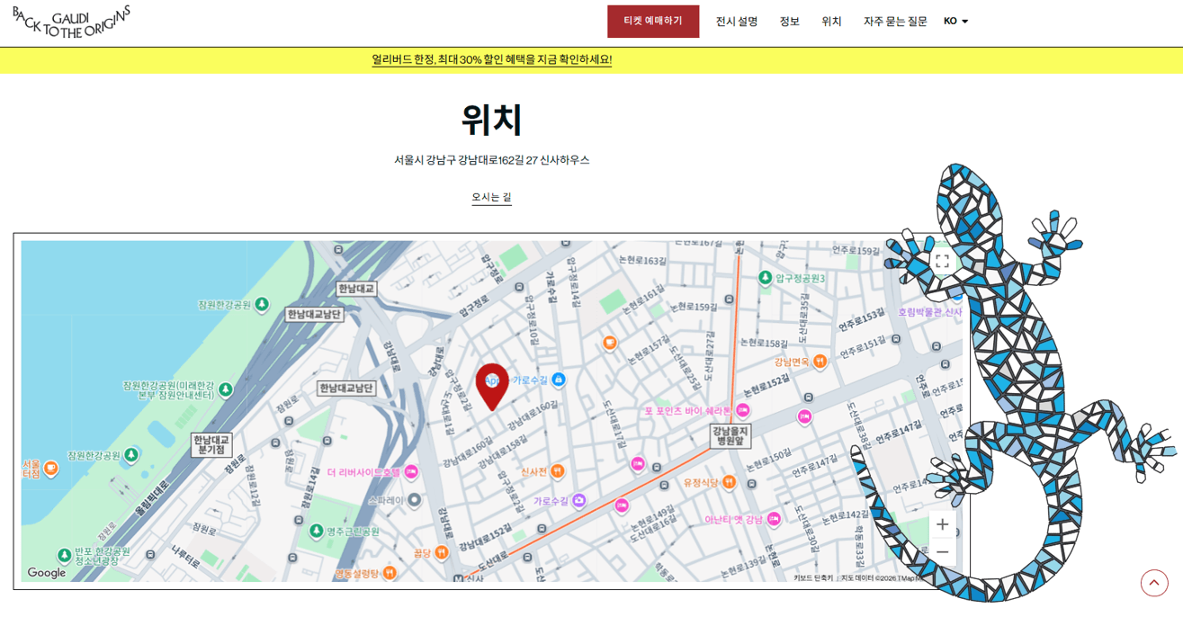This screenshot has width=1183, height=617.
Task: Select the 반포 한강공원 청소년광장 park icon
Action: (x=64, y=555)
